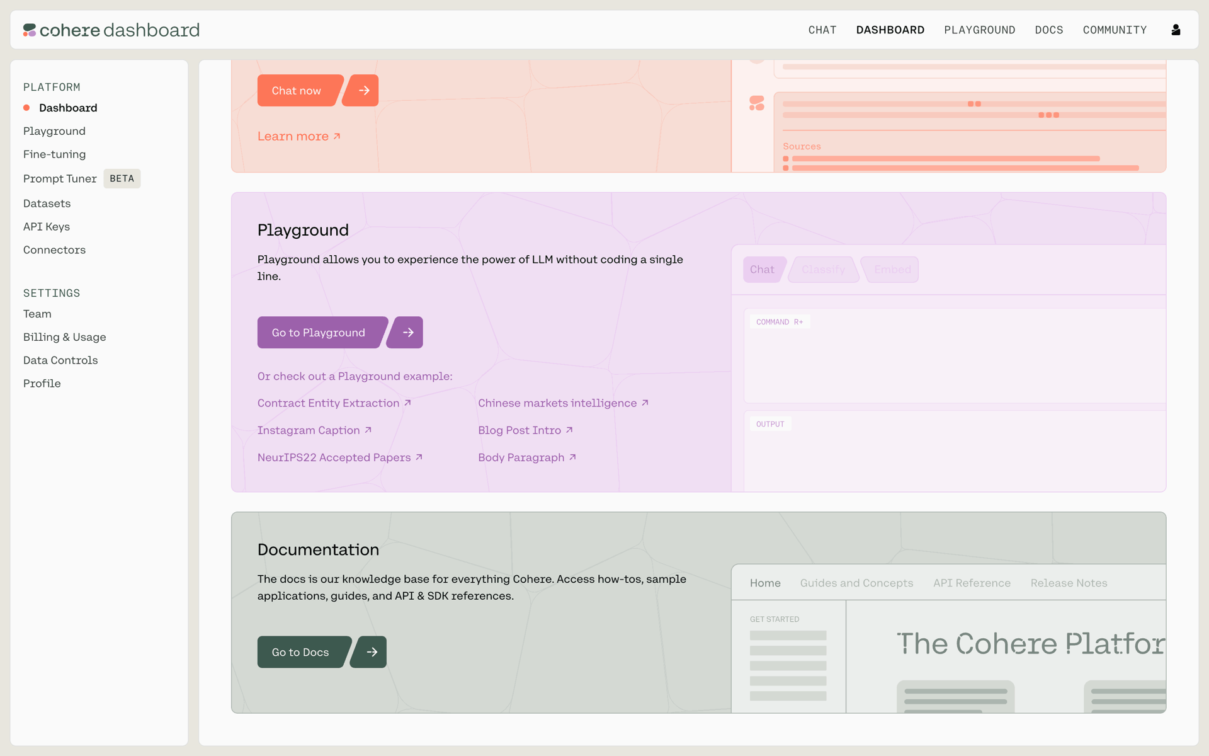The height and width of the screenshot is (756, 1209).
Task: Click the cohere dashboard title text
Action: tap(120, 30)
